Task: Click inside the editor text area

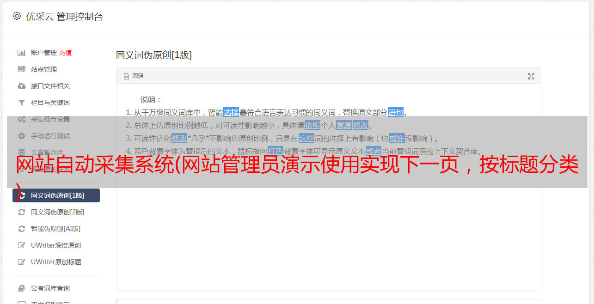Action: coord(328,231)
